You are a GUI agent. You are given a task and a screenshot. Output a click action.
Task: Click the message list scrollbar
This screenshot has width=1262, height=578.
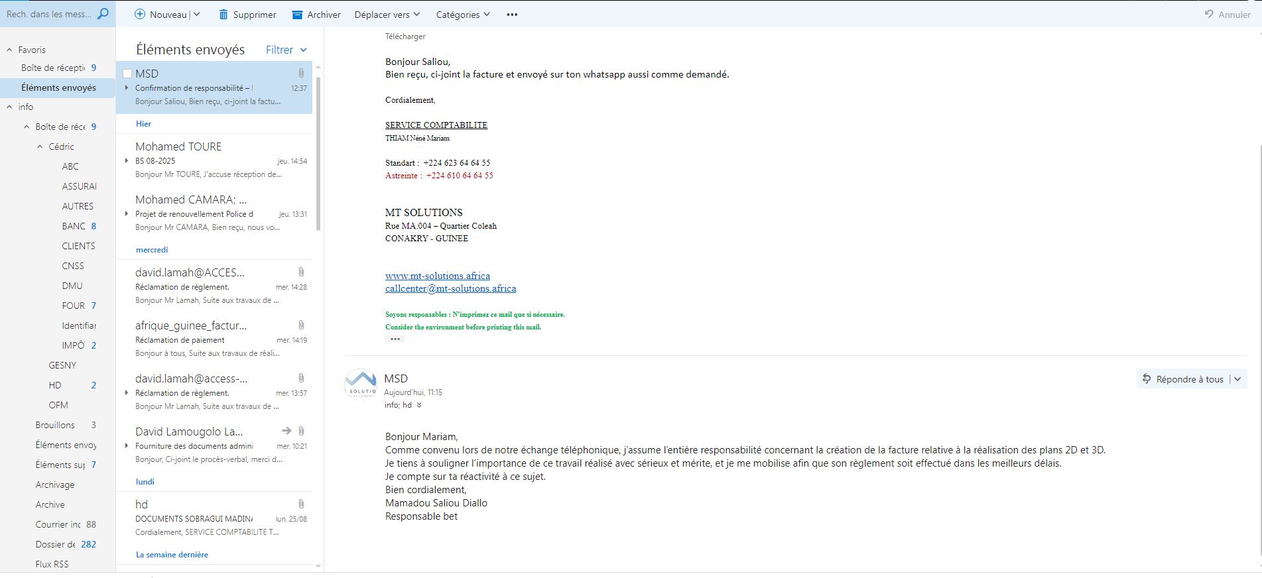tap(318, 152)
